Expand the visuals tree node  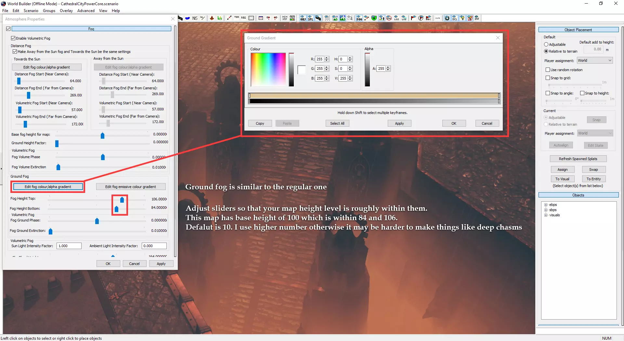[x=546, y=215]
